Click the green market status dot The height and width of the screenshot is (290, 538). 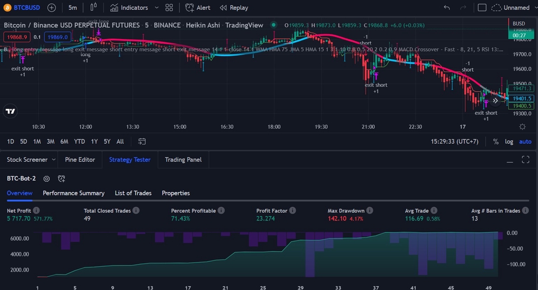pyautogui.click(x=273, y=25)
